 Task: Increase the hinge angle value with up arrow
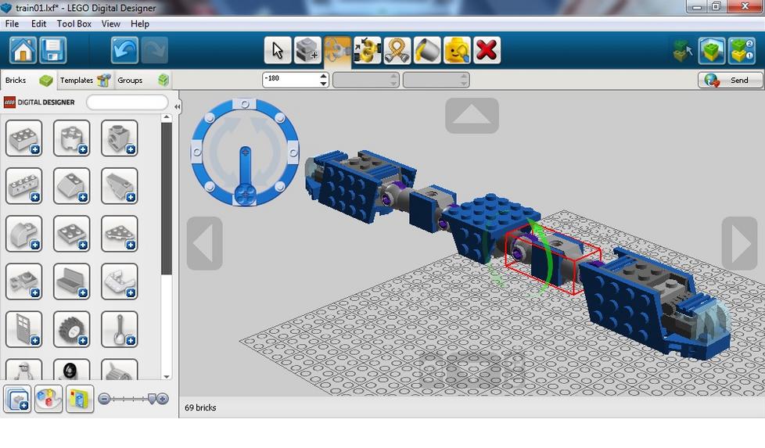pyautogui.click(x=324, y=76)
